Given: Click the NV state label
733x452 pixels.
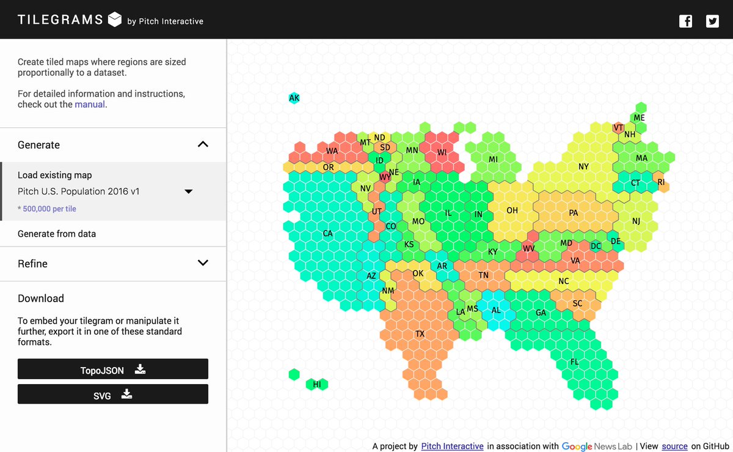Looking at the screenshot, I should (365, 188).
